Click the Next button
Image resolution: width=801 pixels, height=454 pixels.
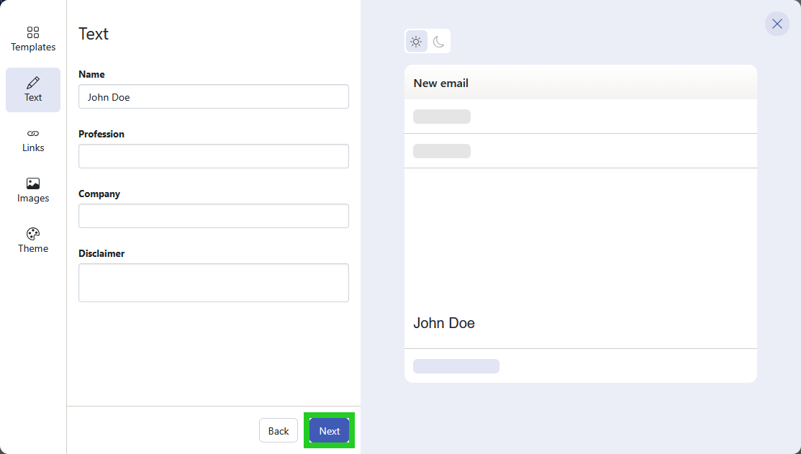point(329,430)
